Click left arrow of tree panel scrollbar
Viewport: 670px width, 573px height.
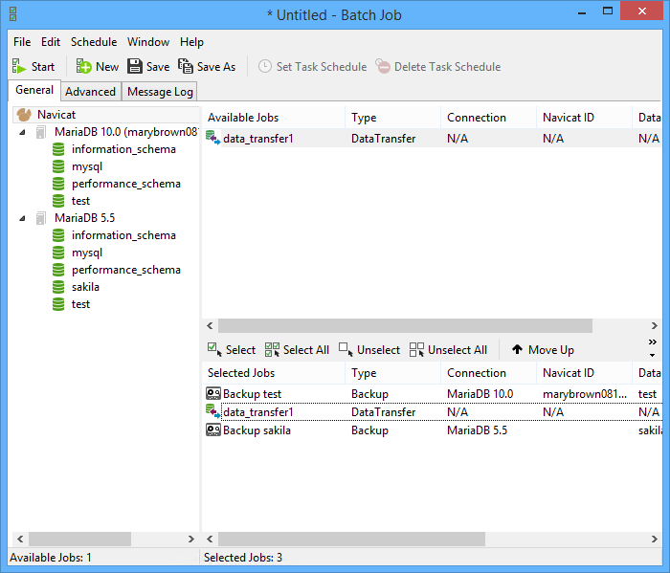coord(20,540)
